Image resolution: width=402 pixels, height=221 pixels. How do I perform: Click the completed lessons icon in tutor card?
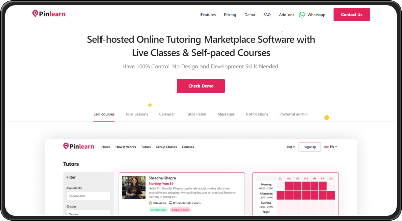171,203
